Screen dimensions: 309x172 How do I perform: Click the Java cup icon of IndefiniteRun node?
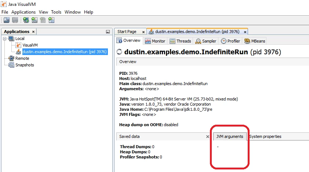point(18,52)
